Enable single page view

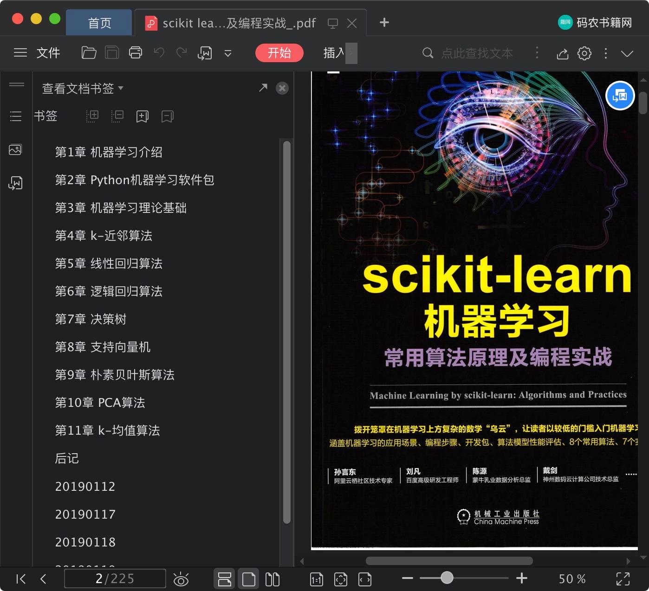[249, 579]
